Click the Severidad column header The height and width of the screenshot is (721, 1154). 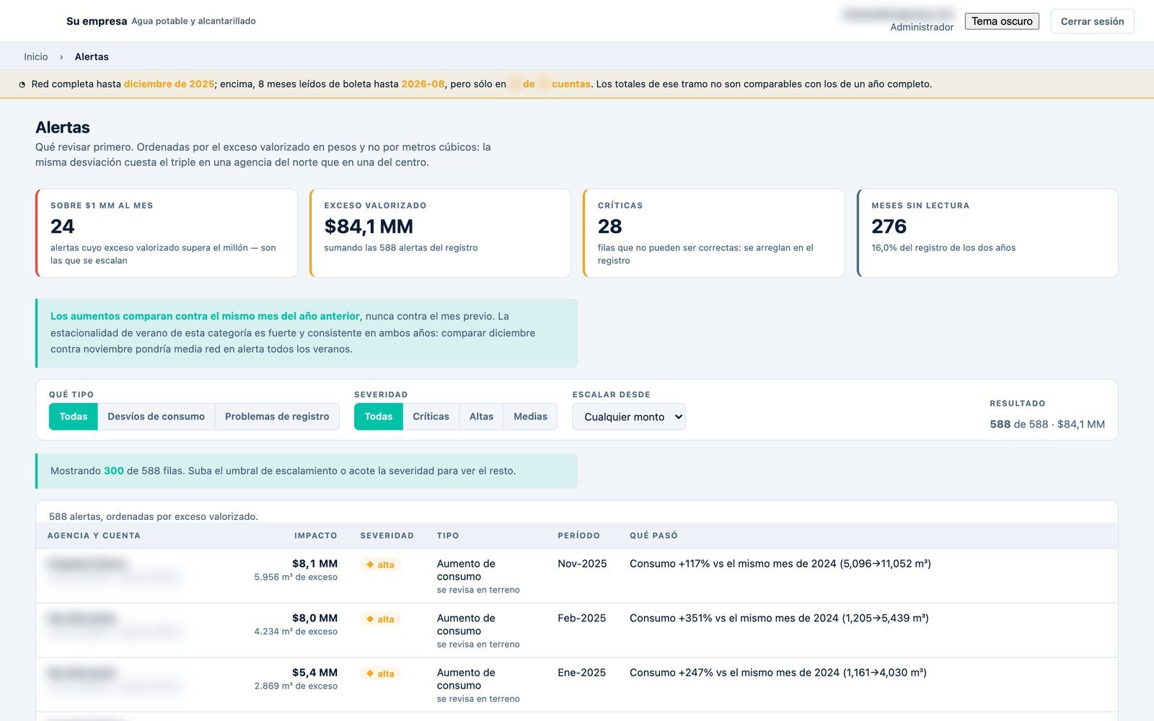[x=387, y=536]
